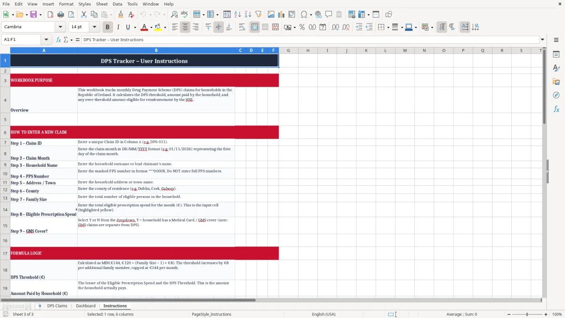The height and width of the screenshot is (318, 565).
Task: Click Sort Ascending icon
Action: coord(238,15)
